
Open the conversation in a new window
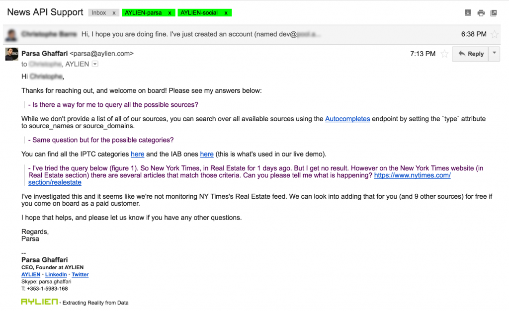[x=494, y=13]
